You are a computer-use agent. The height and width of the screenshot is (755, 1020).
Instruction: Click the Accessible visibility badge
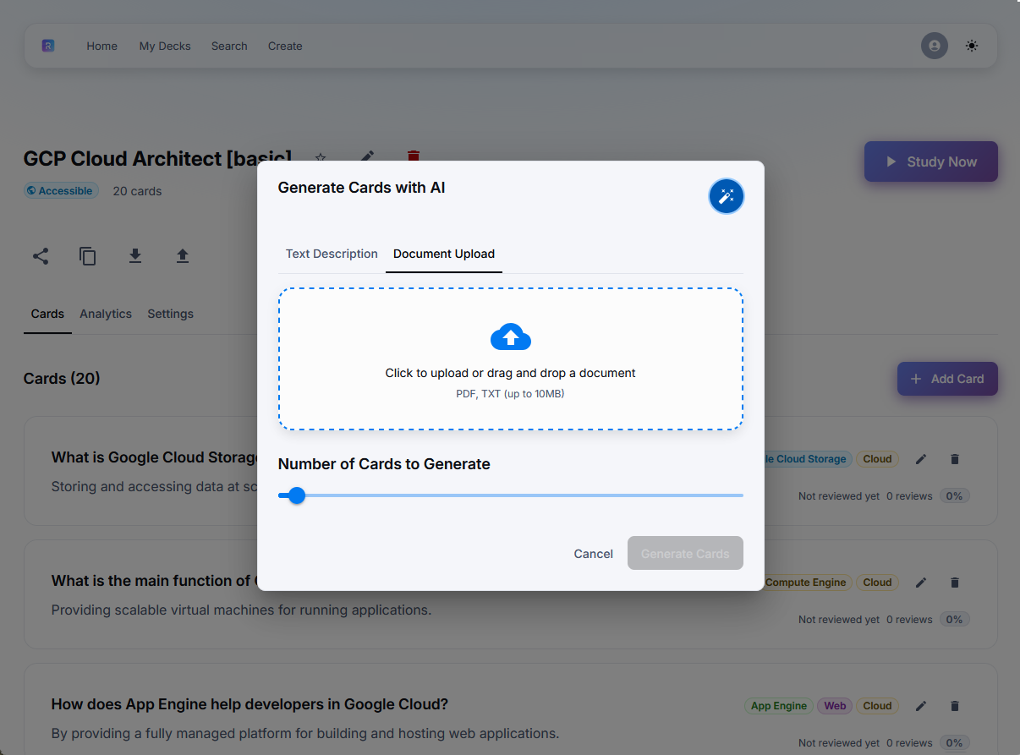(x=61, y=191)
